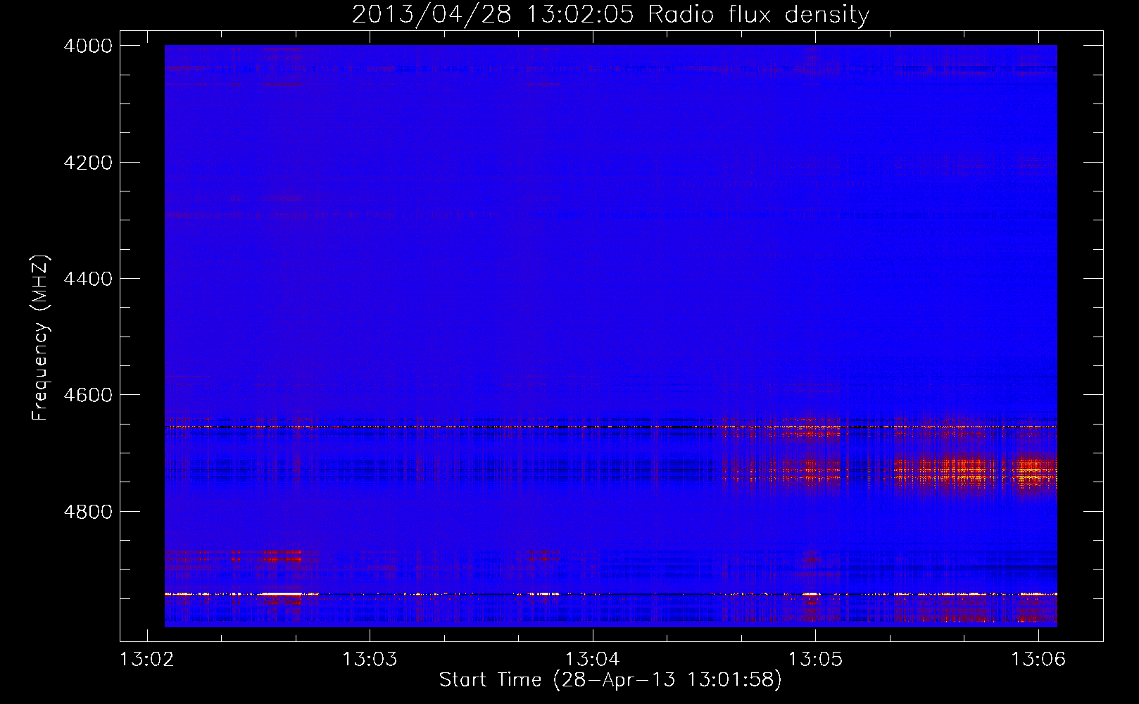Click the 13:02 time tick label
This screenshot has width=1139, height=704.
click(147, 660)
